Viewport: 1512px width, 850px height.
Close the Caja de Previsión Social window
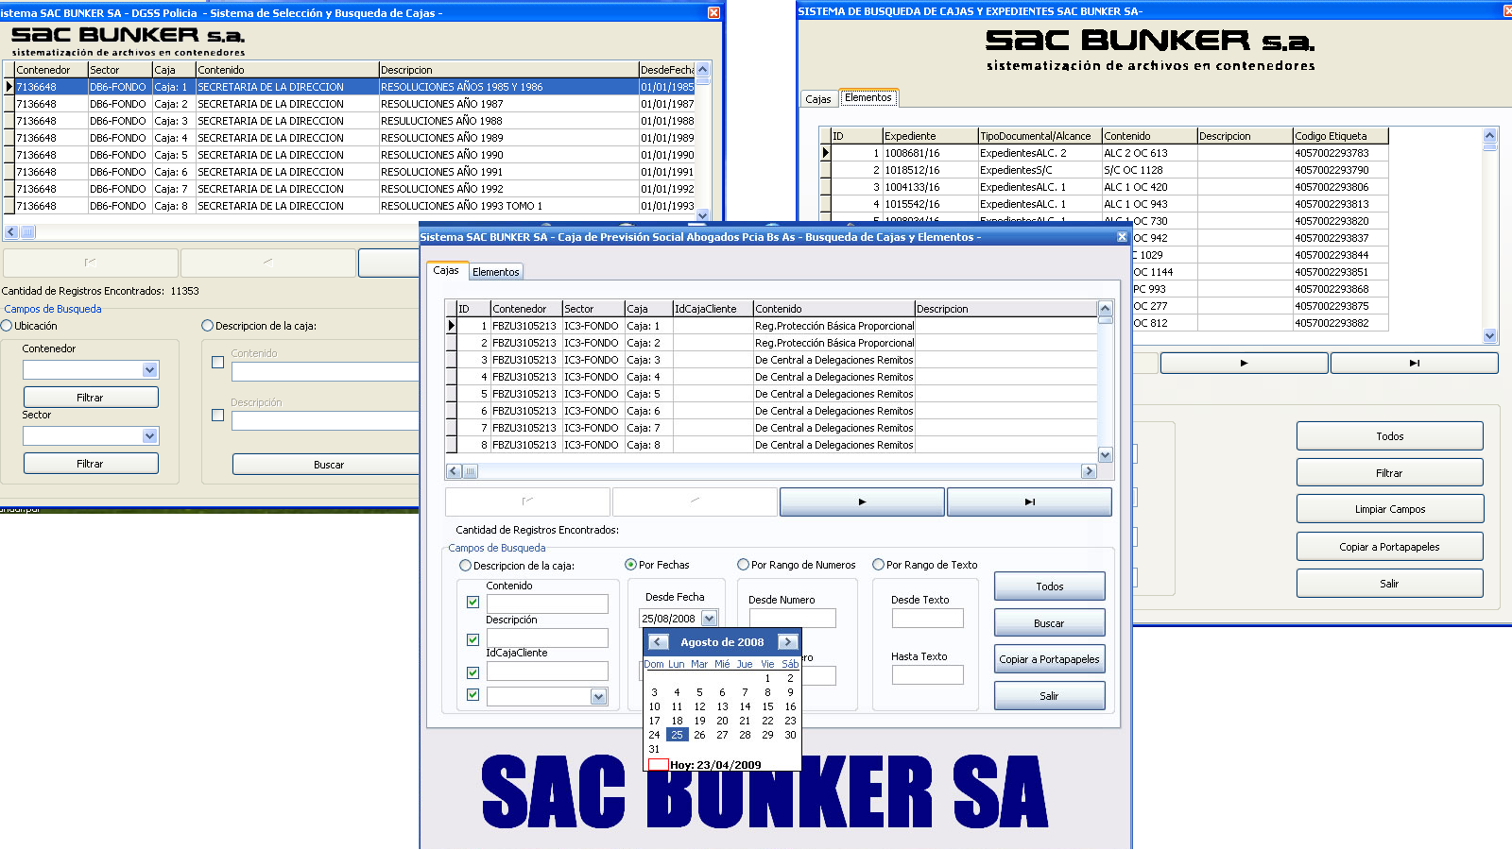point(1122,237)
